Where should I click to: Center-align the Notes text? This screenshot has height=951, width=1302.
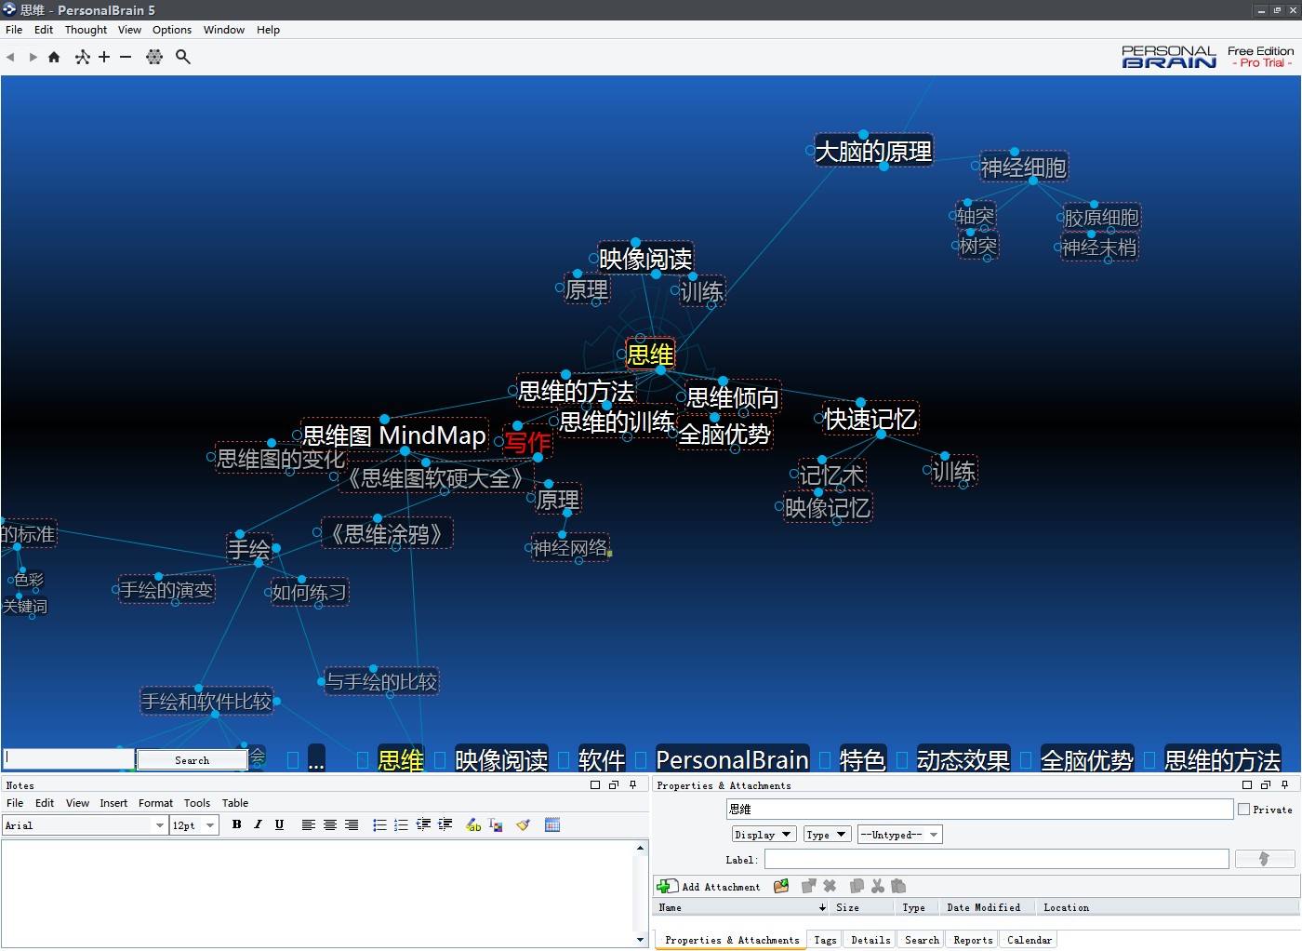(x=330, y=825)
